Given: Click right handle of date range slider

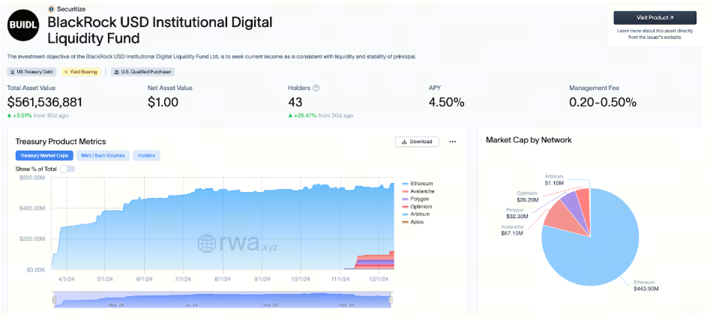Looking at the screenshot, I should coord(391,300).
